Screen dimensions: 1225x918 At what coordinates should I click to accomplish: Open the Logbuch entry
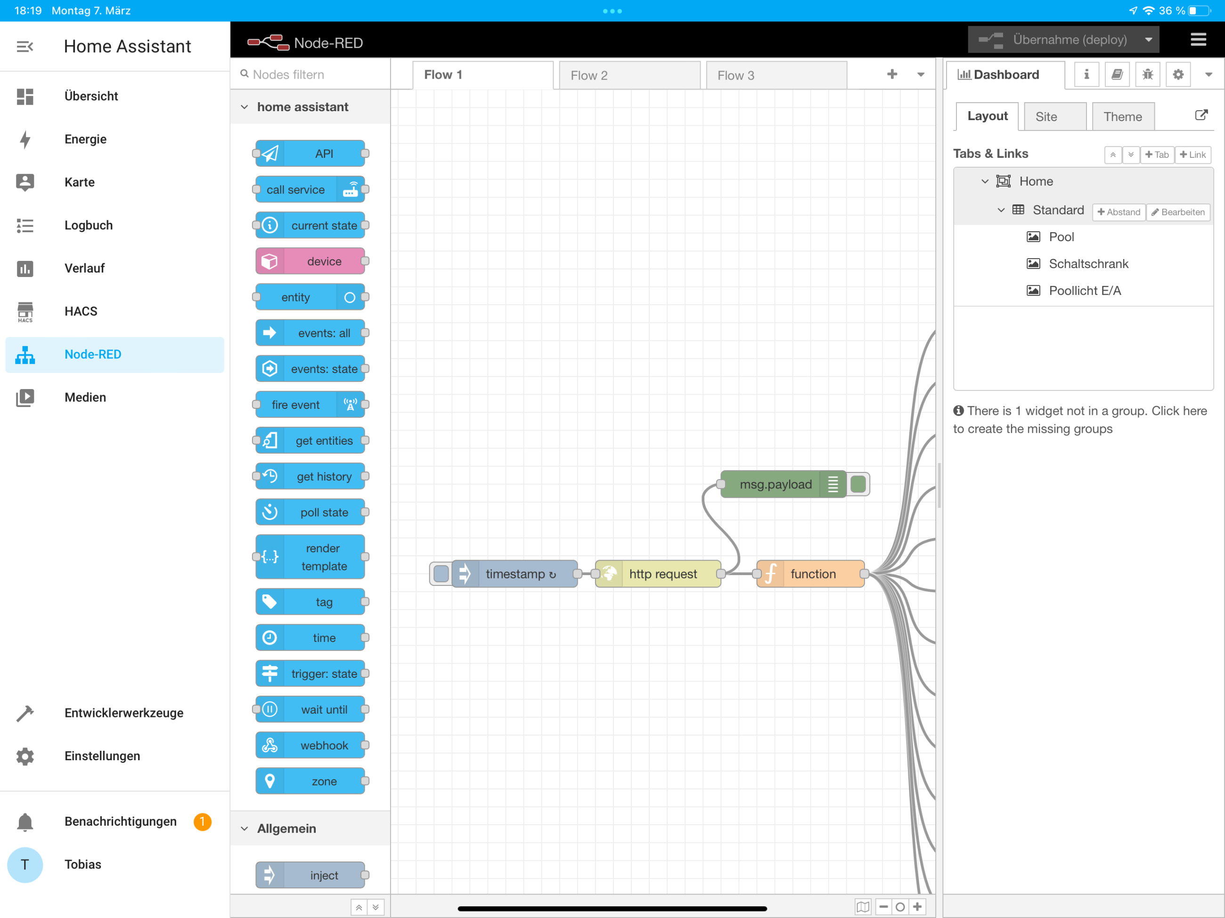[x=114, y=225]
